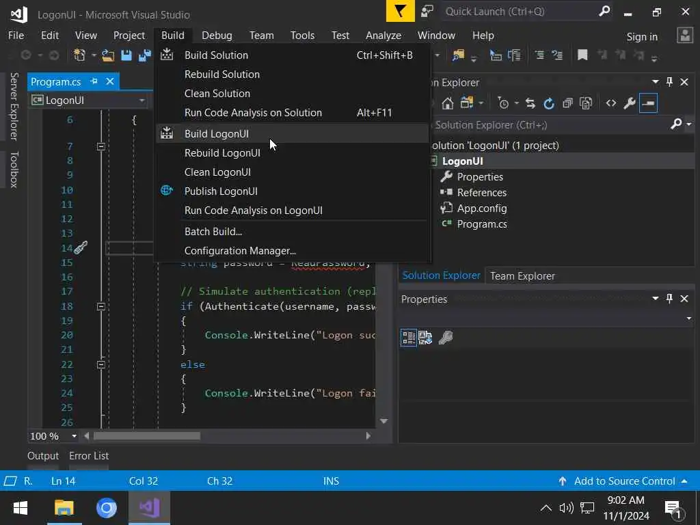Open the Error List tab
This screenshot has height=525, width=700.
pos(89,456)
